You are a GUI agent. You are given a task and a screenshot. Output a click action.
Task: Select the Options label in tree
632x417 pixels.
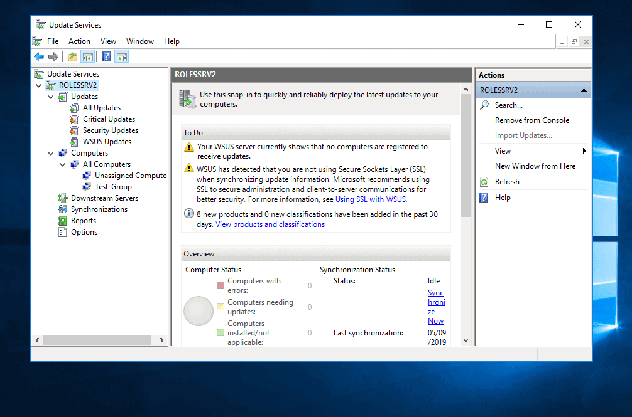click(x=84, y=232)
